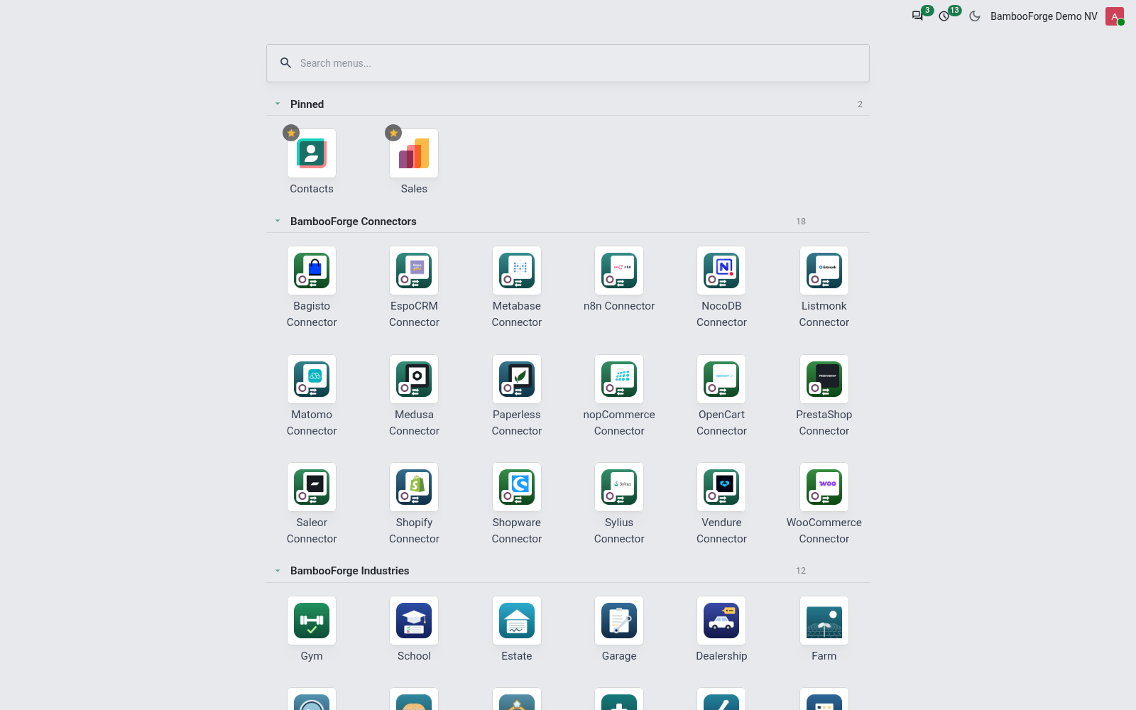Launch the nopCommerce Connector
The width and height of the screenshot is (1136, 710).
click(619, 379)
